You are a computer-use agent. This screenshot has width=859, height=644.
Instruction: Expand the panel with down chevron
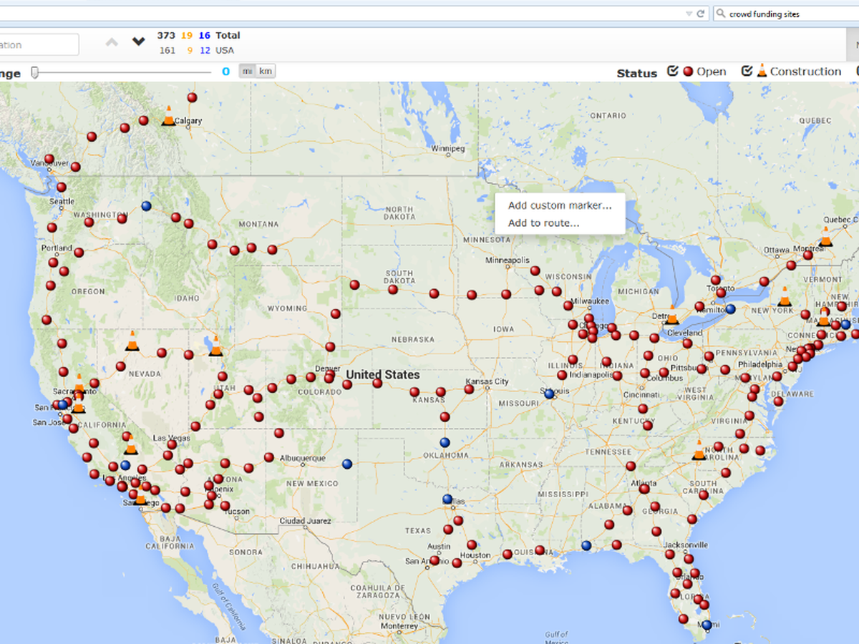click(139, 42)
